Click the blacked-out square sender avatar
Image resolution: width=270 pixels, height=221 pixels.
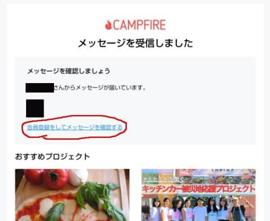click(x=35, y=108)
